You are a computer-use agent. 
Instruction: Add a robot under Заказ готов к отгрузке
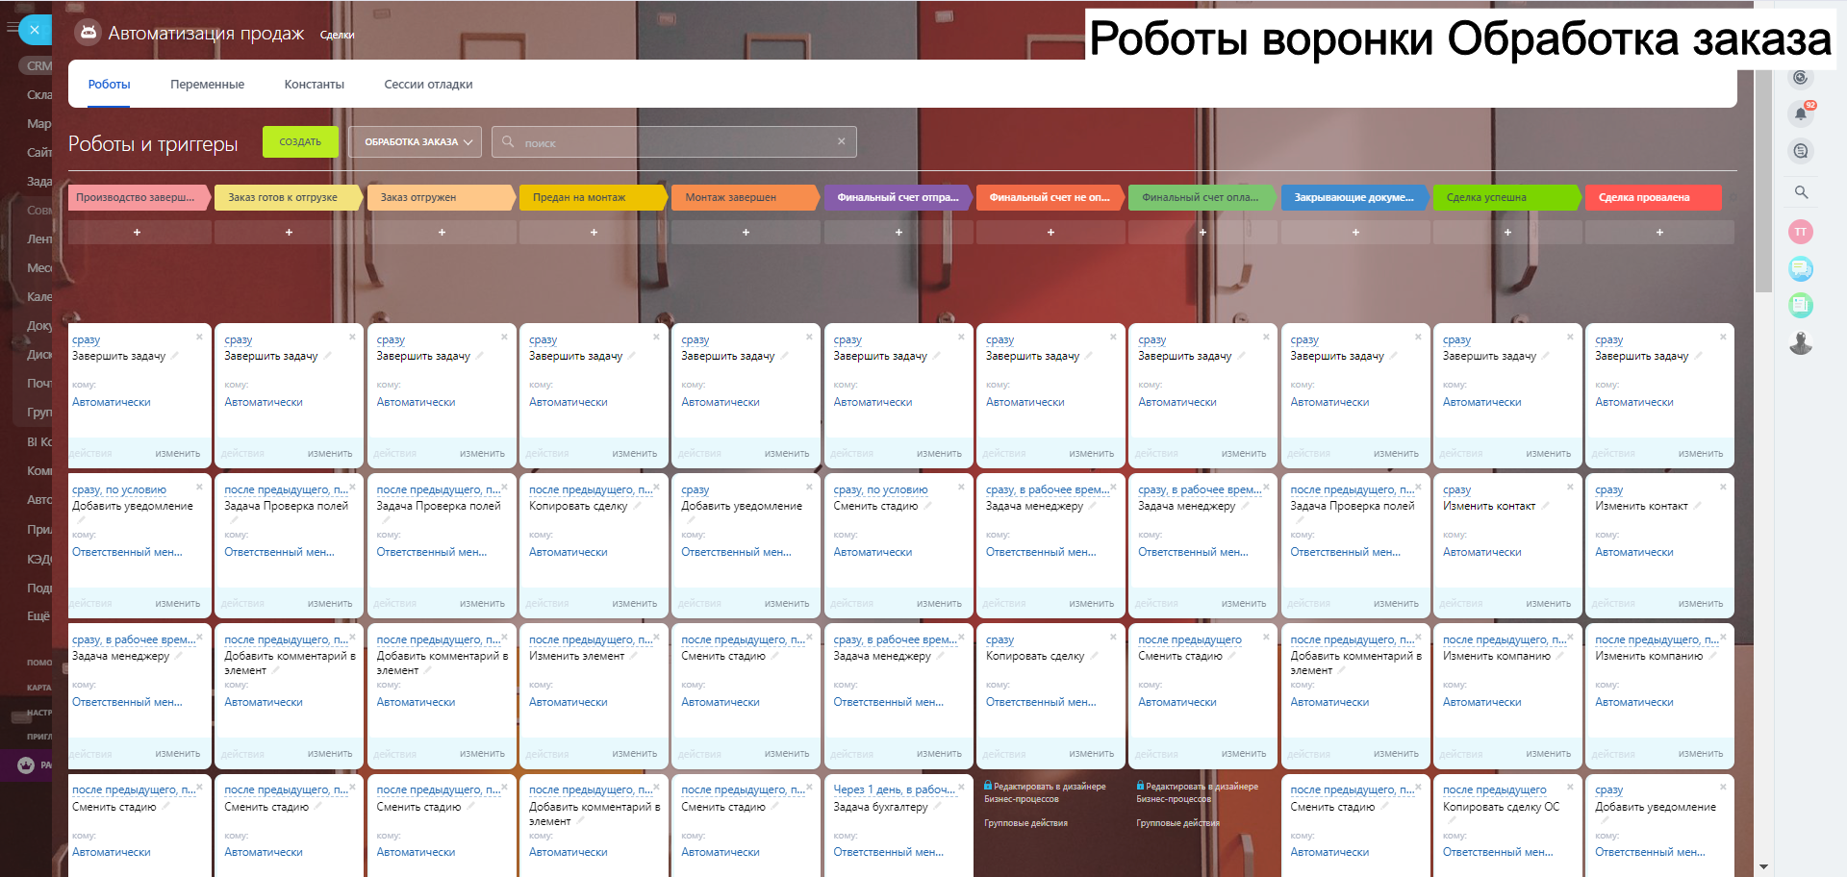[x=289, y=232]
